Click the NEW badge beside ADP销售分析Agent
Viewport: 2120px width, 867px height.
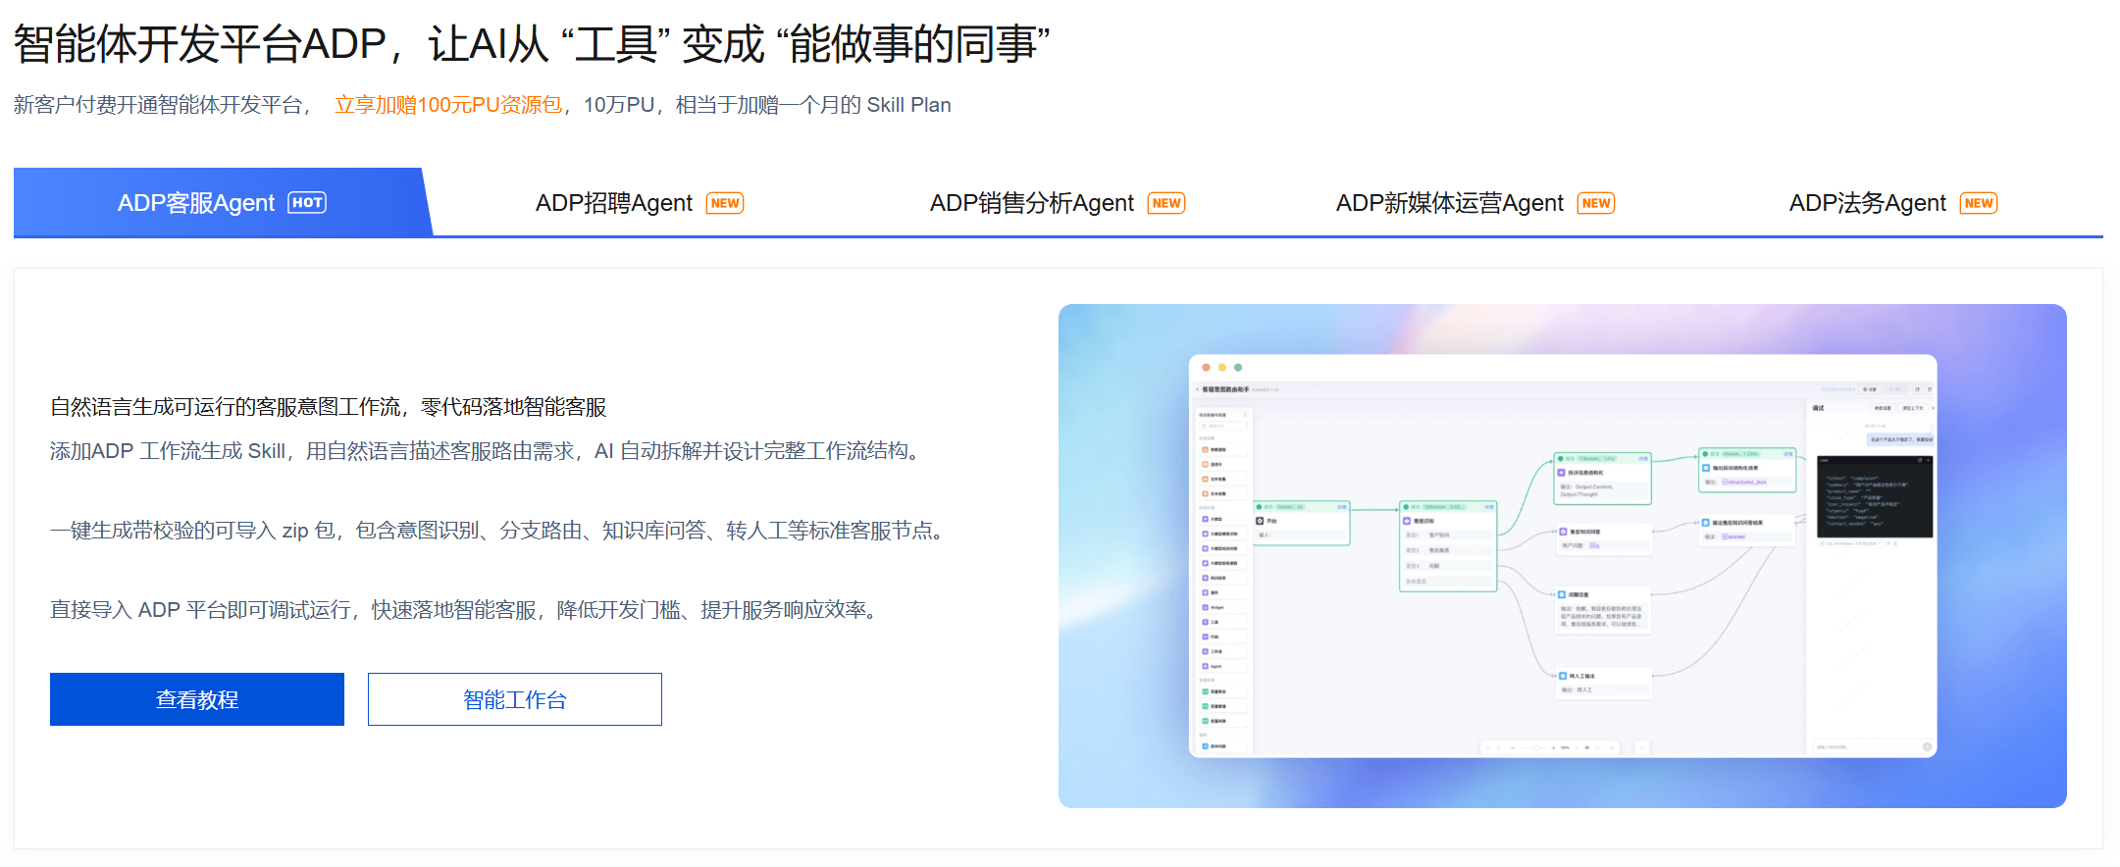1166,203
